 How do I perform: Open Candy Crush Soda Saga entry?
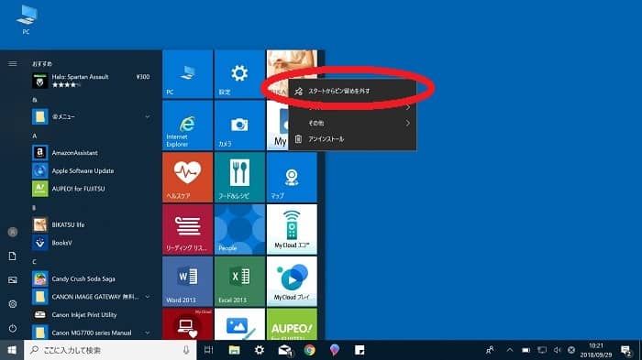click(x=92, y=278)
